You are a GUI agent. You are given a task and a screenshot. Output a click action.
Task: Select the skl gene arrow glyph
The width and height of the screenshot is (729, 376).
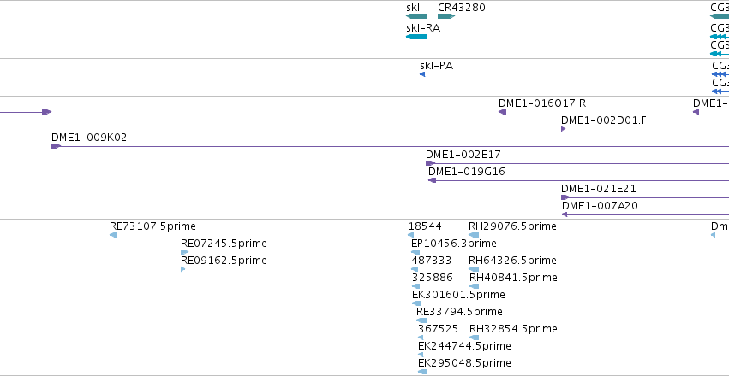(x=416, y=16)
